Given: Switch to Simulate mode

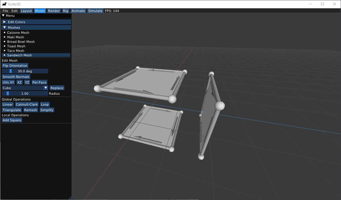Looking at the screenshot, I should click(95, 11).
